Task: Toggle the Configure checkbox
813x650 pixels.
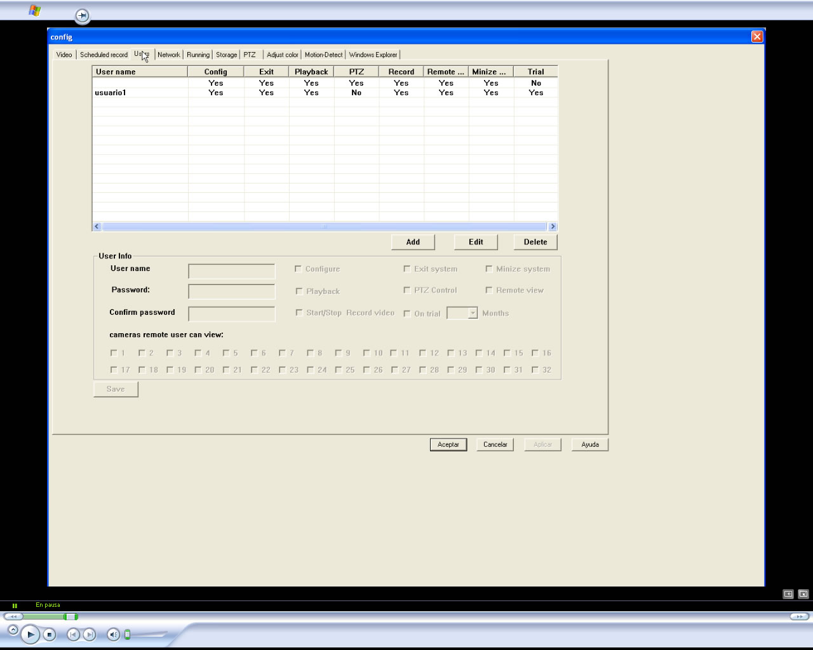Action: pyautogui.click(x=298, y=269)
